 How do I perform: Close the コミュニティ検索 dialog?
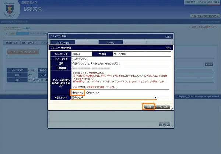click(x=168, y=37)
